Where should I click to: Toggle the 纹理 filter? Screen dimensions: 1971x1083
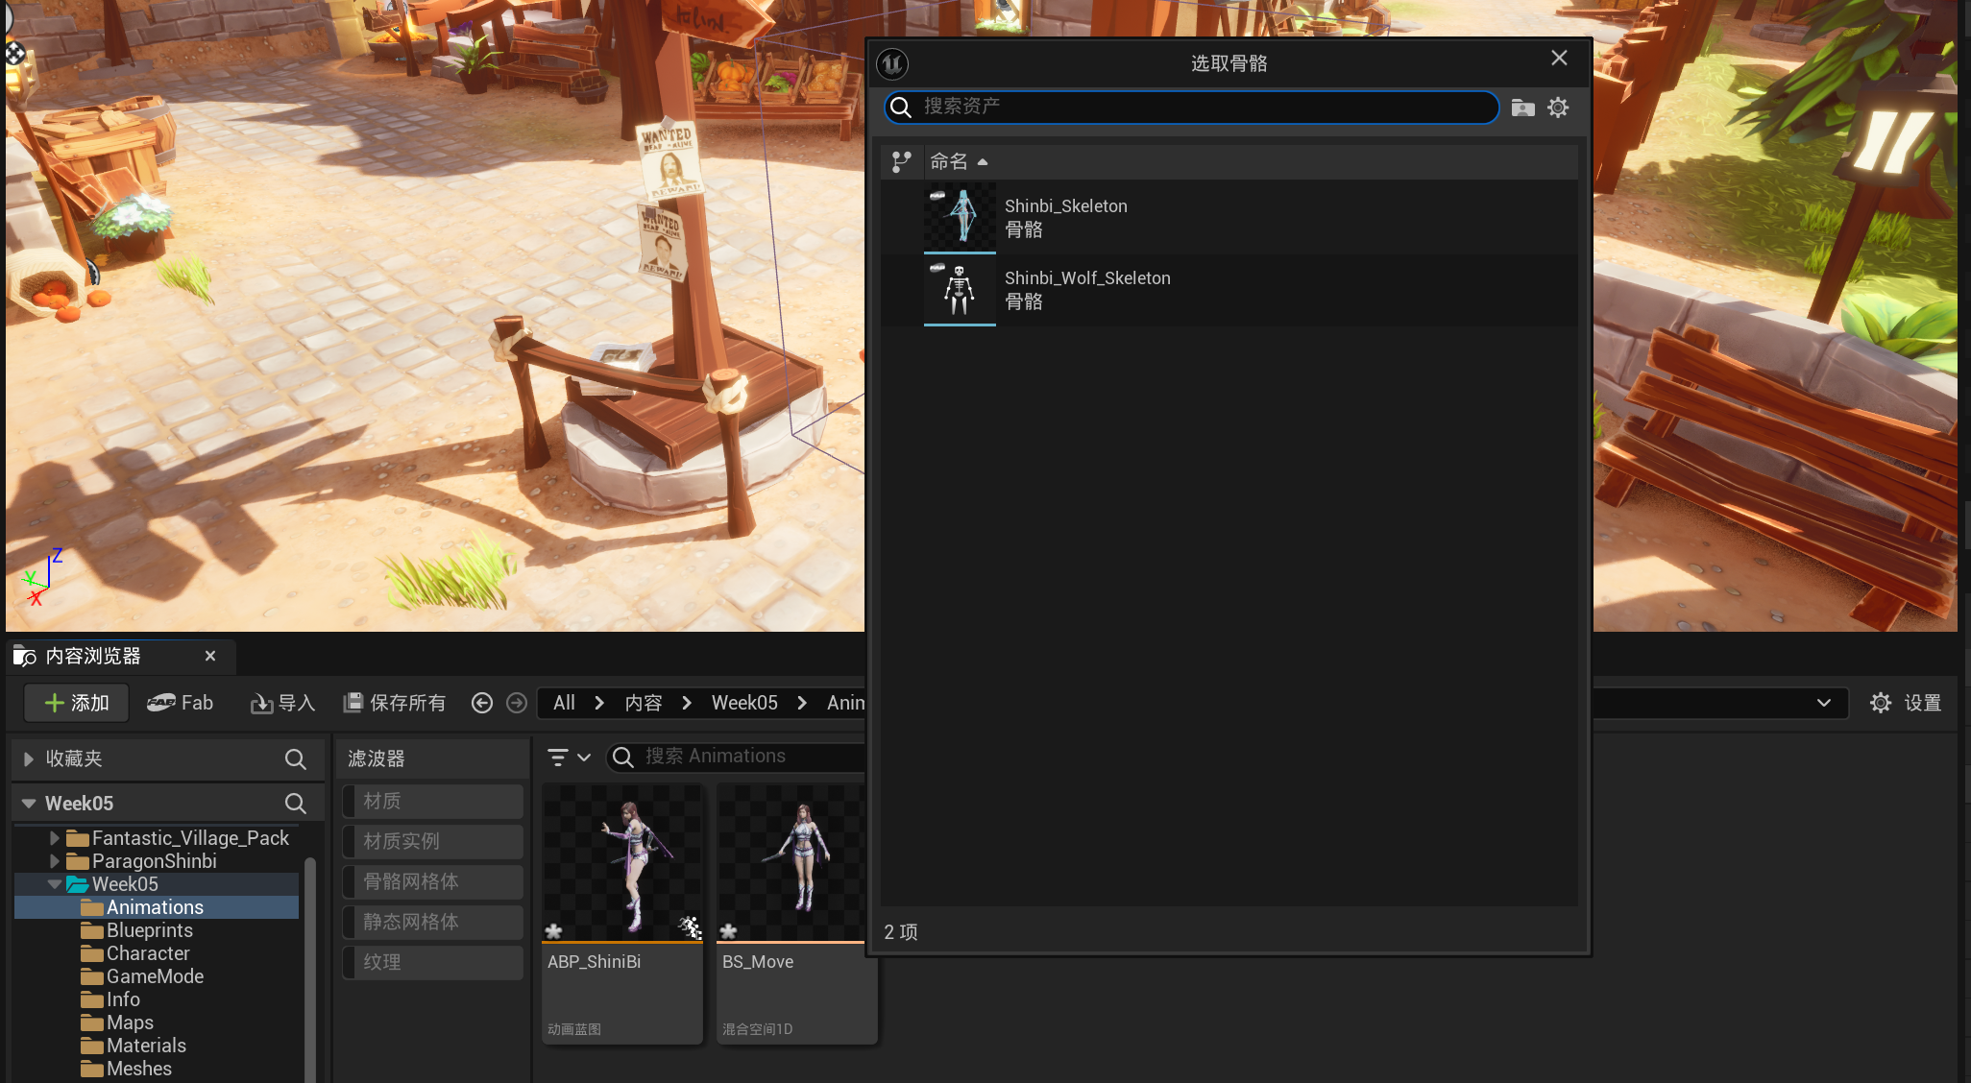point(432,962)
